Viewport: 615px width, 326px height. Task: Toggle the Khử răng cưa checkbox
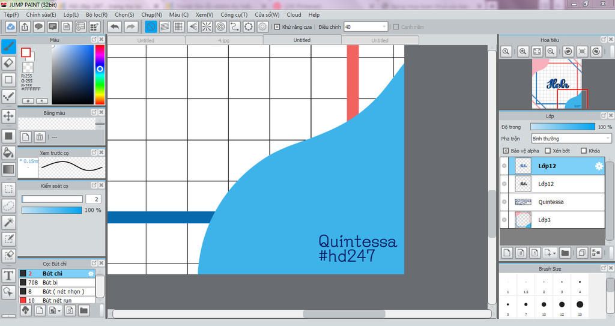pos(277,27)
